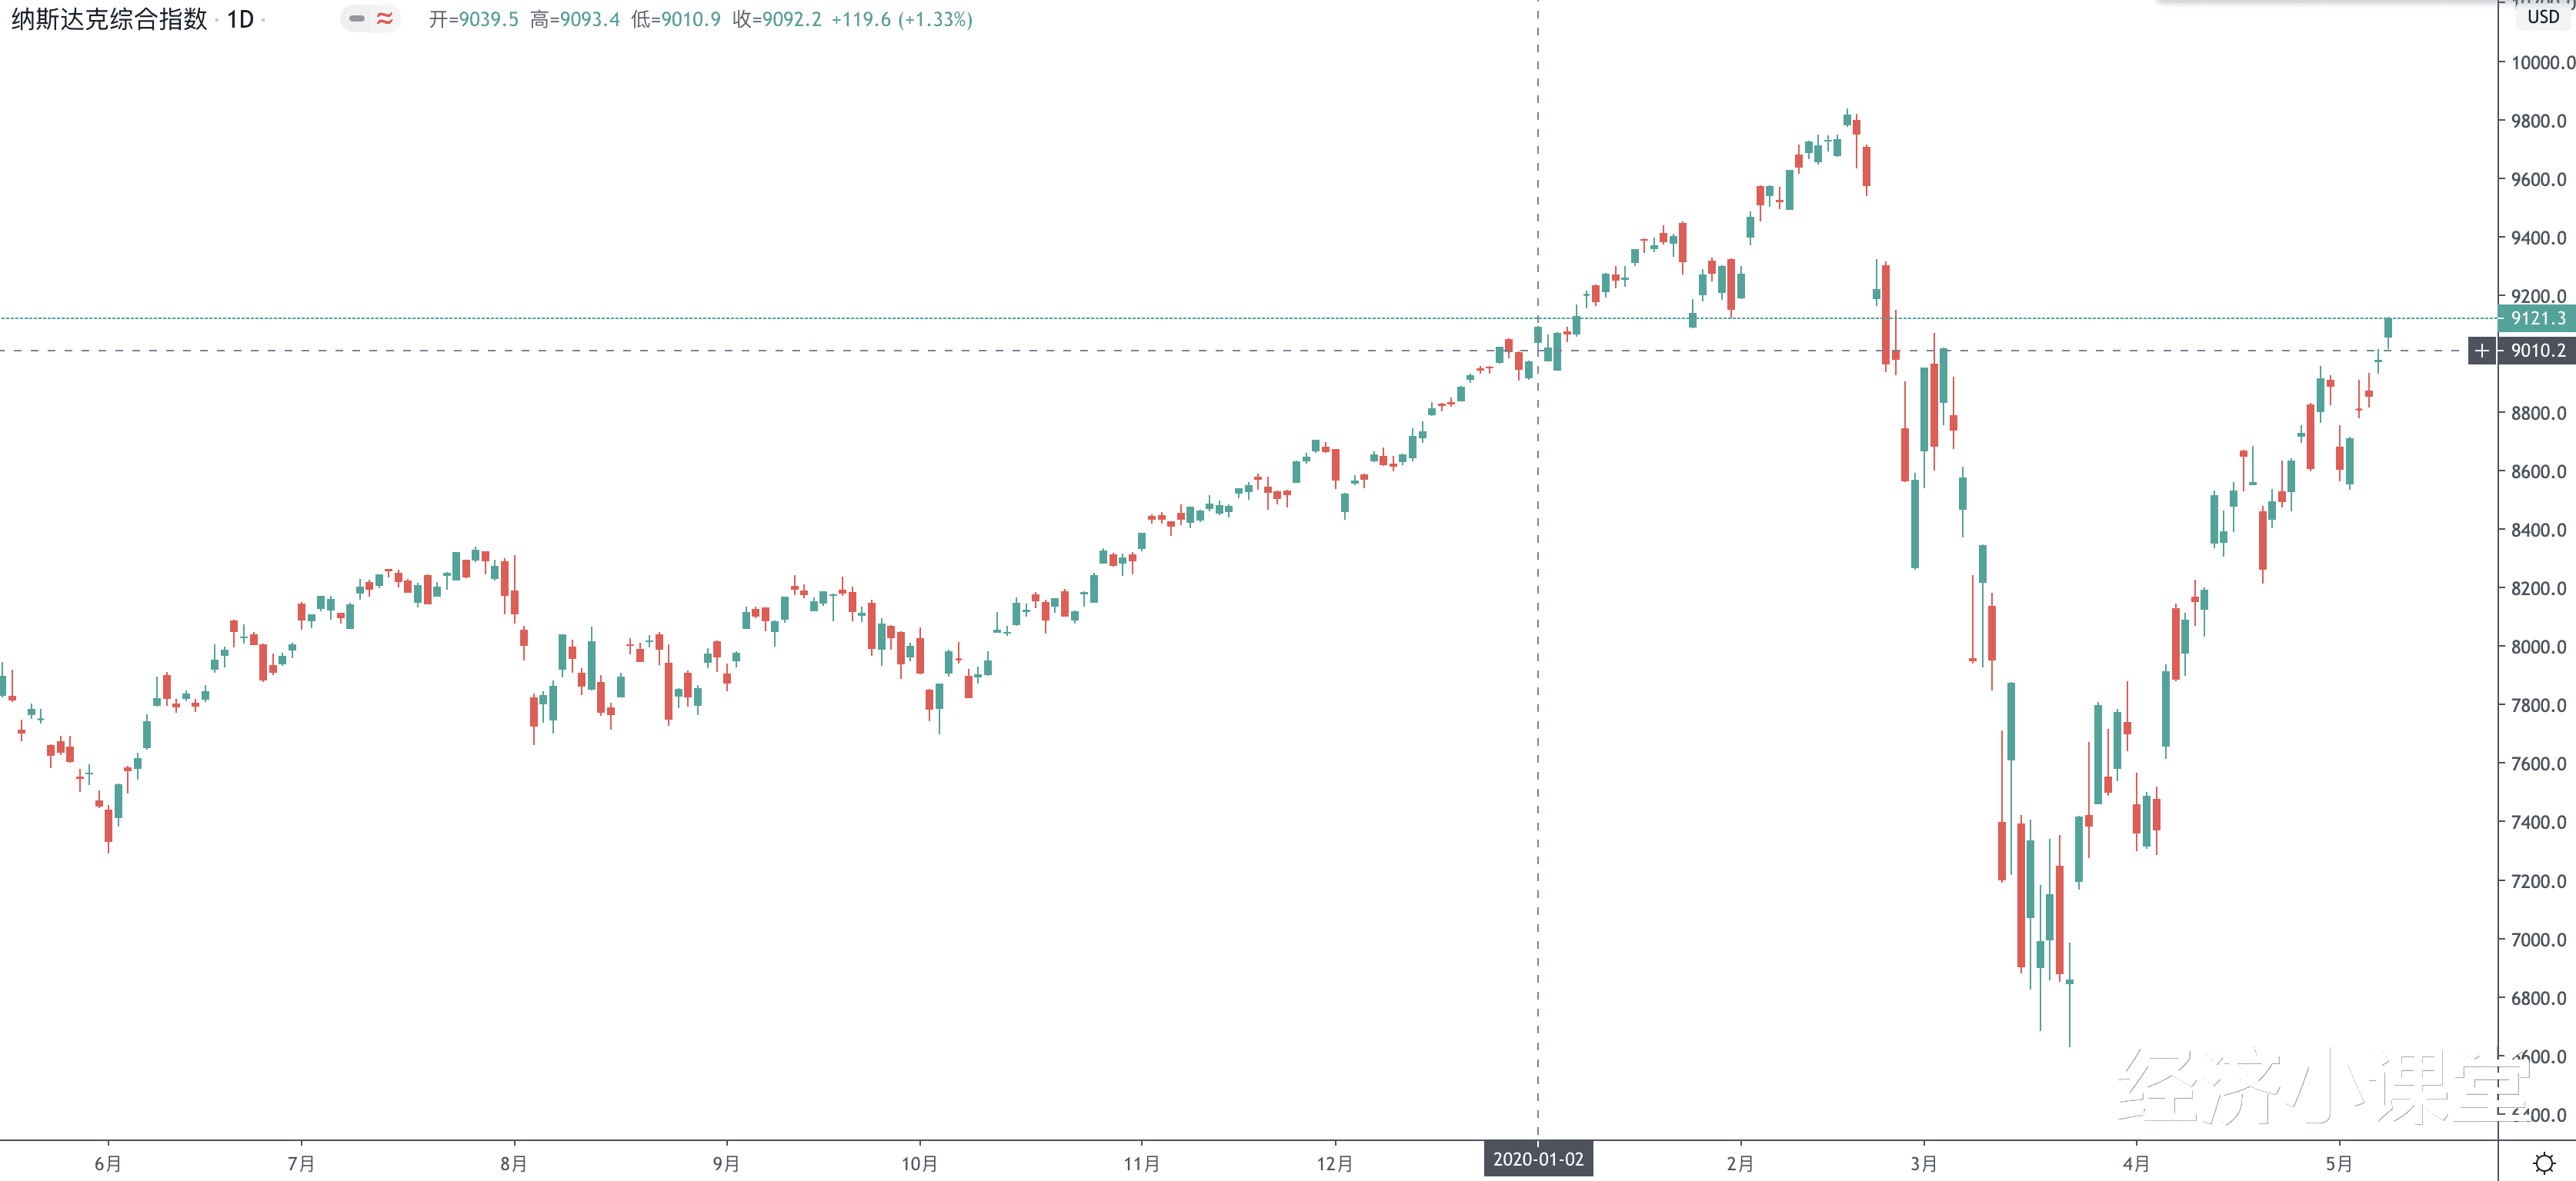The height and width of the screenshot is (1181, 2576).
Task: Click the 4月 label on time axis
Action: 2136,1164
